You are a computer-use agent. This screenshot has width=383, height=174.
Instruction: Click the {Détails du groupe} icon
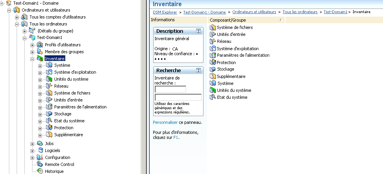32,31
